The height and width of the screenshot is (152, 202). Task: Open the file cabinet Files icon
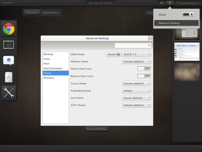pos(9,77)
